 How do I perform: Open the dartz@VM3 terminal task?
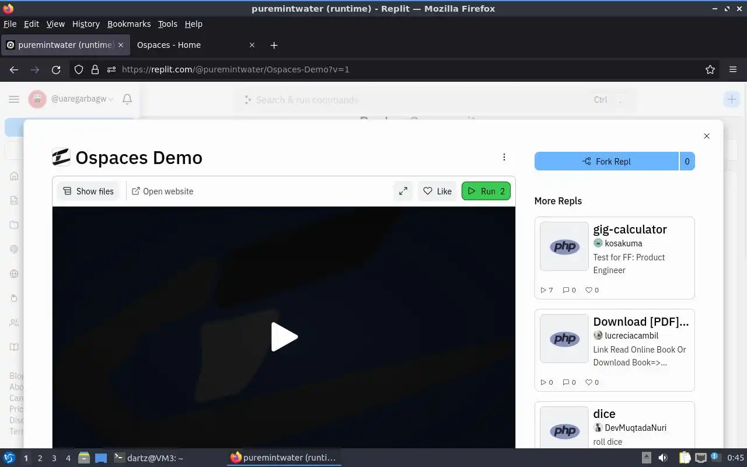(148, 458)
